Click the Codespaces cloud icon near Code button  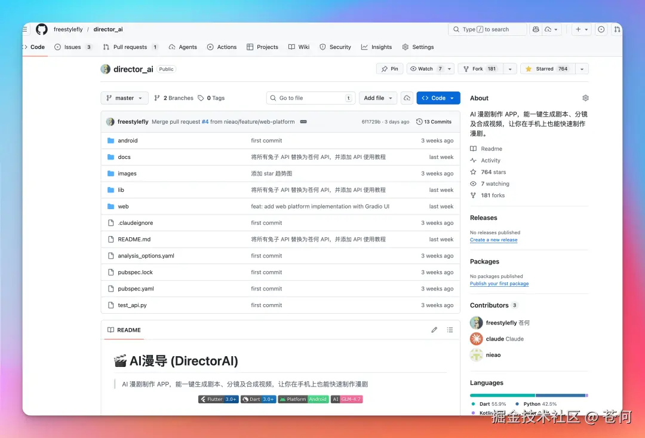click(x=407, y=98)
